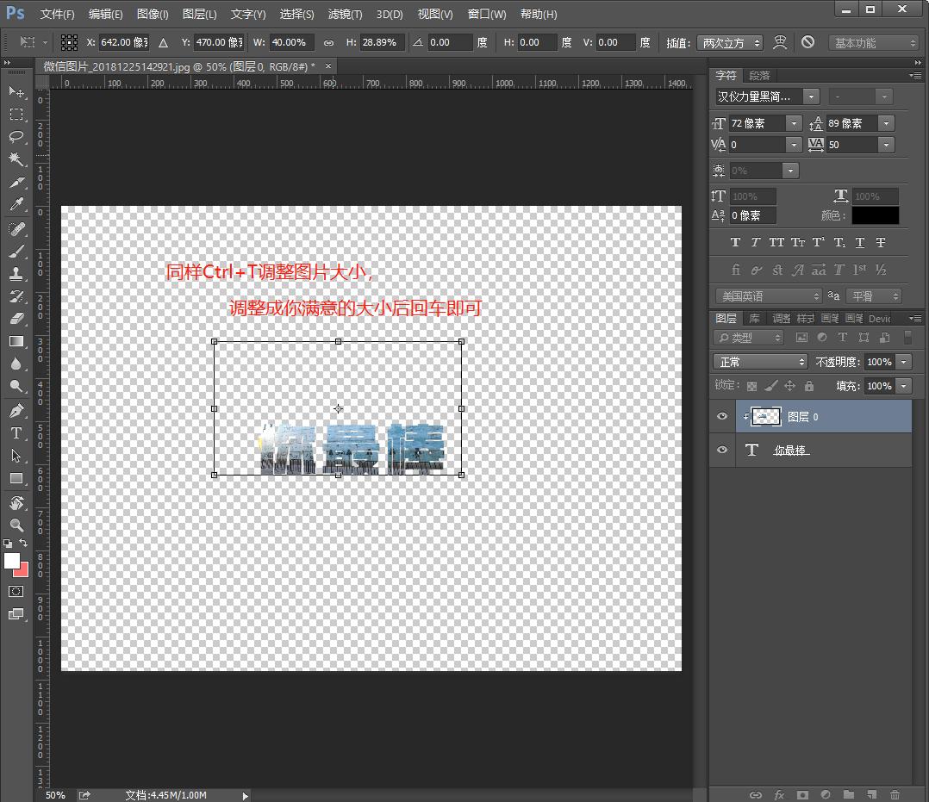Screen dimensions: 929x802
Task: Click the text color 颜色 swatch
Action: point(875,215)
